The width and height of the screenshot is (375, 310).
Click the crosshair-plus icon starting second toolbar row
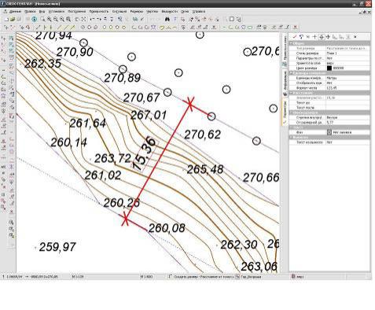point(6,27)
